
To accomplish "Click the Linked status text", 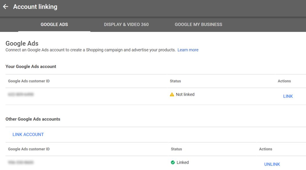I will coord(182,162).
